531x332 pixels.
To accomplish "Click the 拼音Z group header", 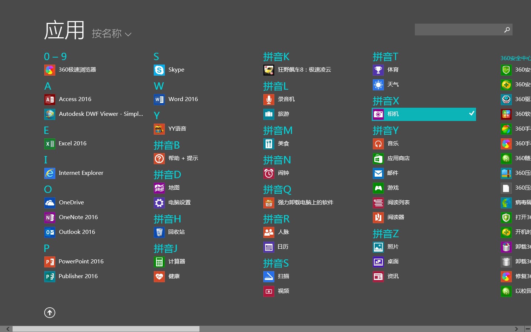I will (386, 234).
